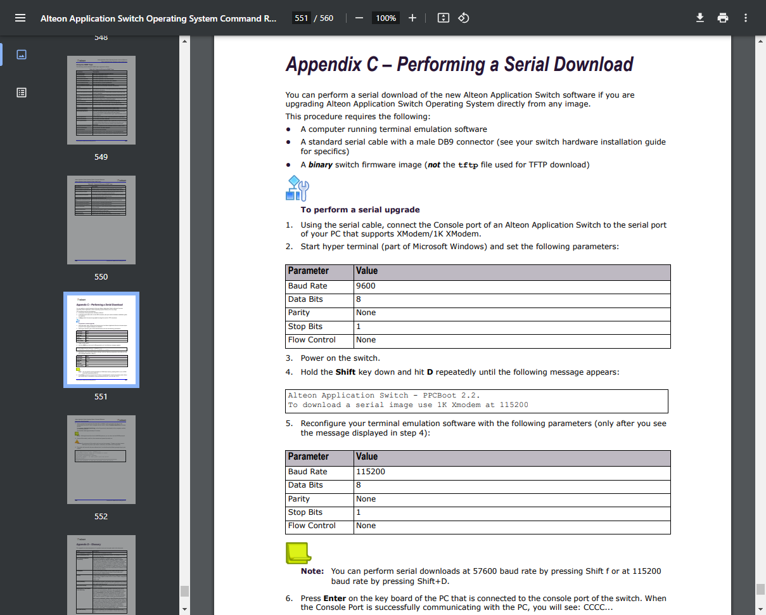This screenshot has width=766, height=615.
Task: Click the thumbnail panel scroll down arrow
Action: pos(184,609)
